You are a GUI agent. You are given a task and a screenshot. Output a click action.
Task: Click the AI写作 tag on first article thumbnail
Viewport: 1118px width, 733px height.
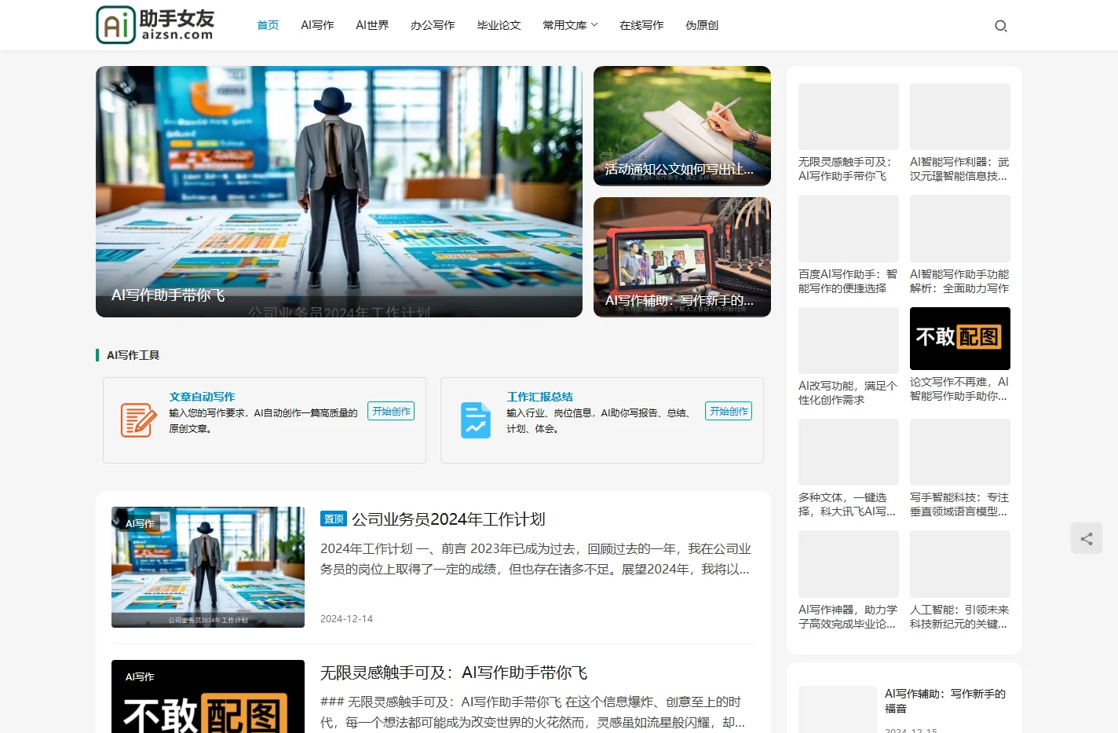coord(140,523)
